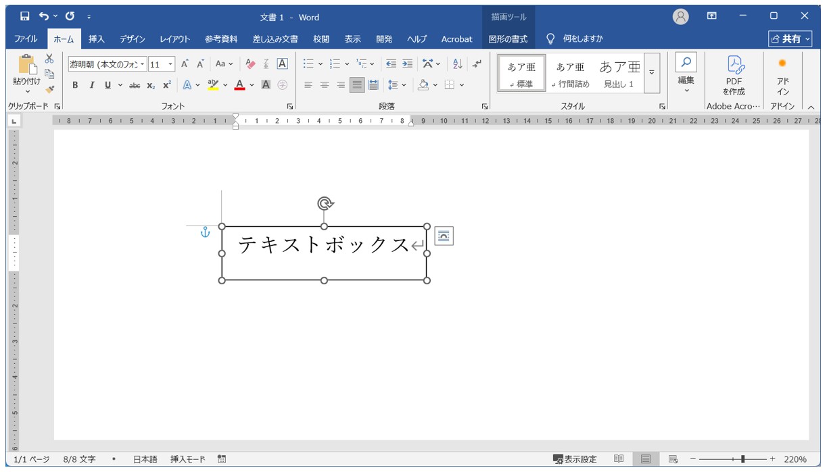Screen dimensions: 827x472
Task: Expand the Styles gallery more arrow
Action: click(x=652, y=73)
